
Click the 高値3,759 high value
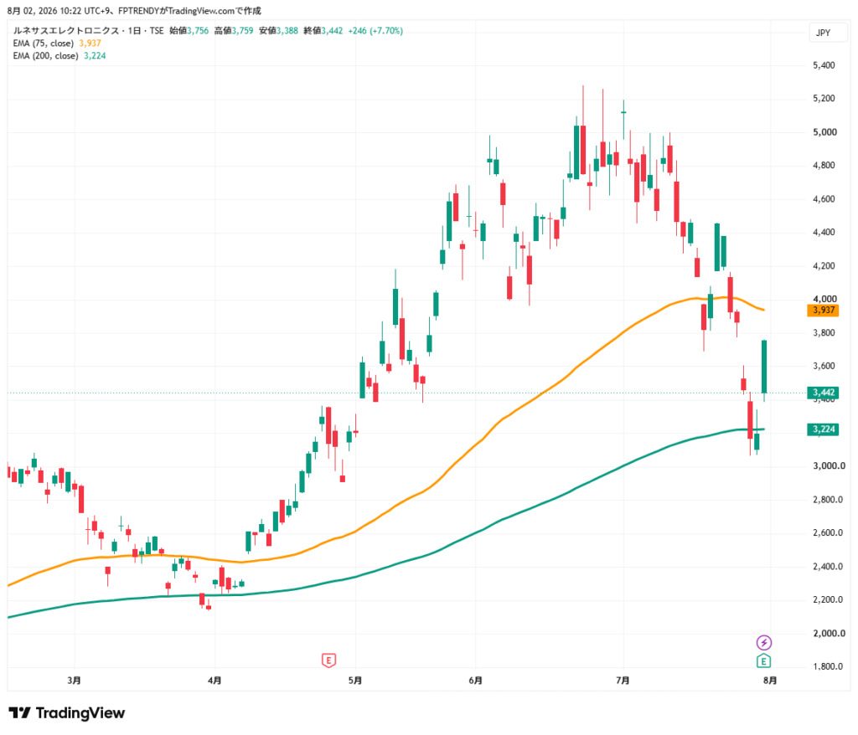(234, 31)
